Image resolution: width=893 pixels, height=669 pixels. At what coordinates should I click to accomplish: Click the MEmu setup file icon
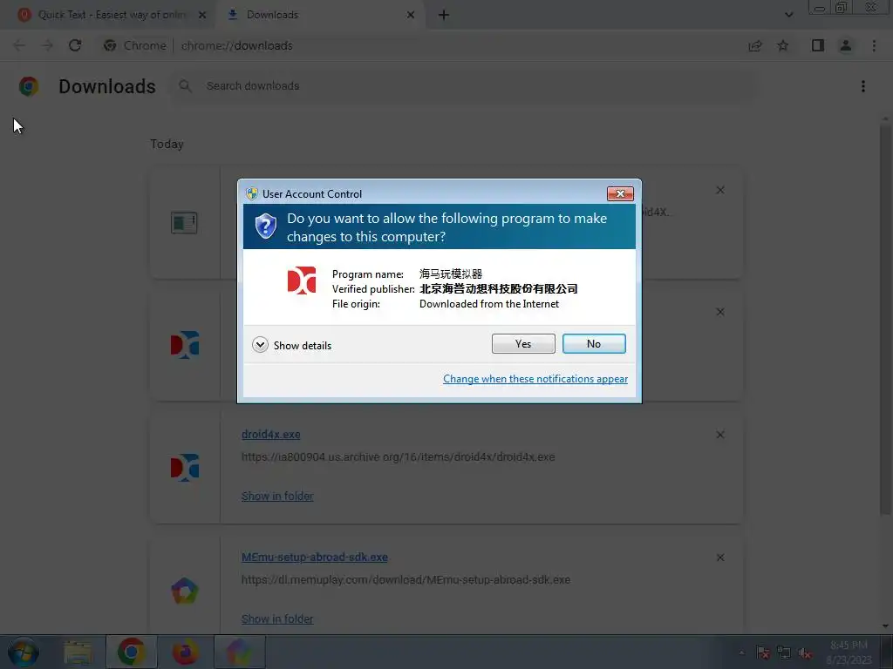point(185,591)
